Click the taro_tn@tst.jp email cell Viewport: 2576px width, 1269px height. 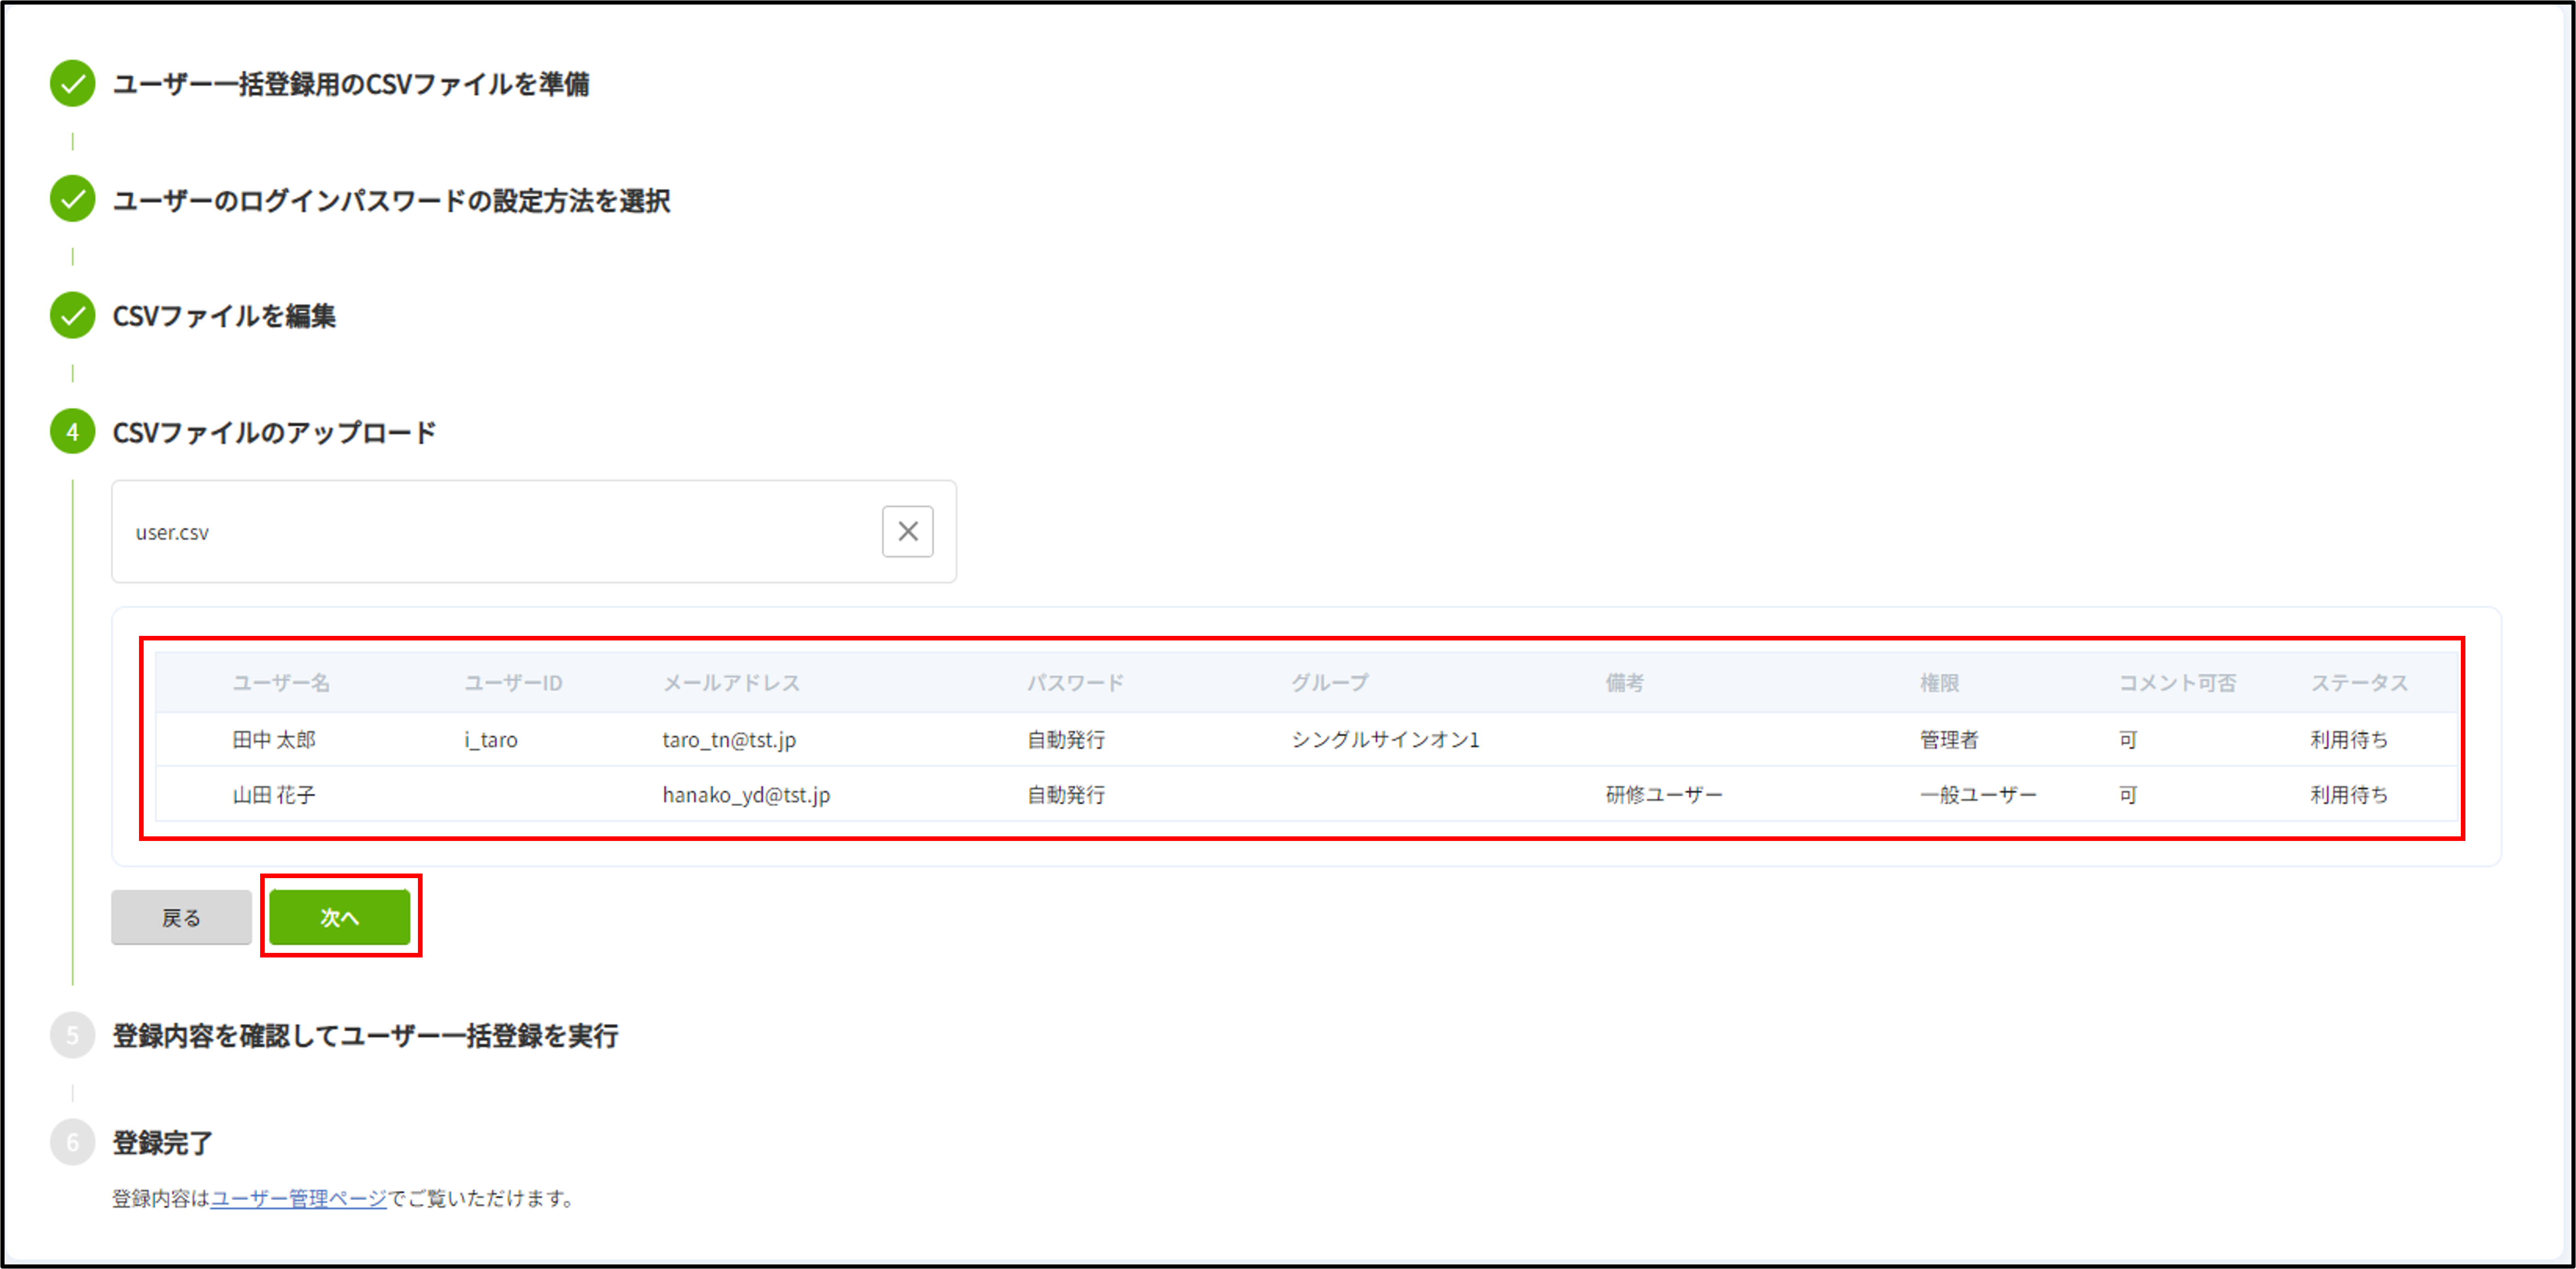coord(729,740)
